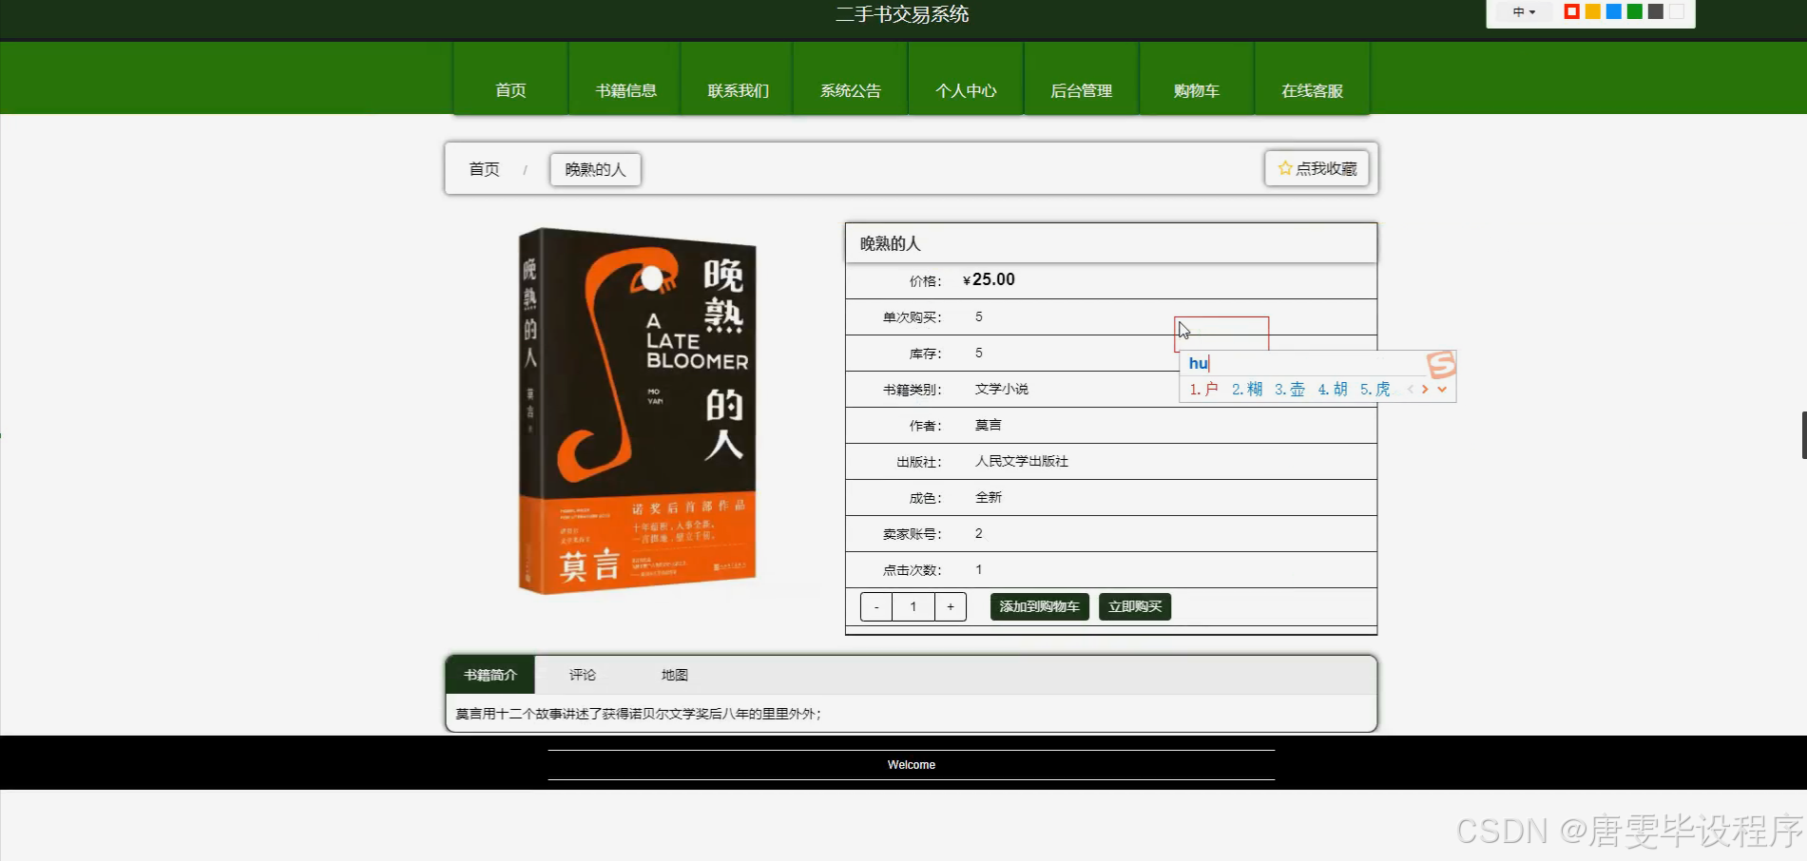
Task: Expand the IME candidate list chevron
Action: pos(1442,389)
